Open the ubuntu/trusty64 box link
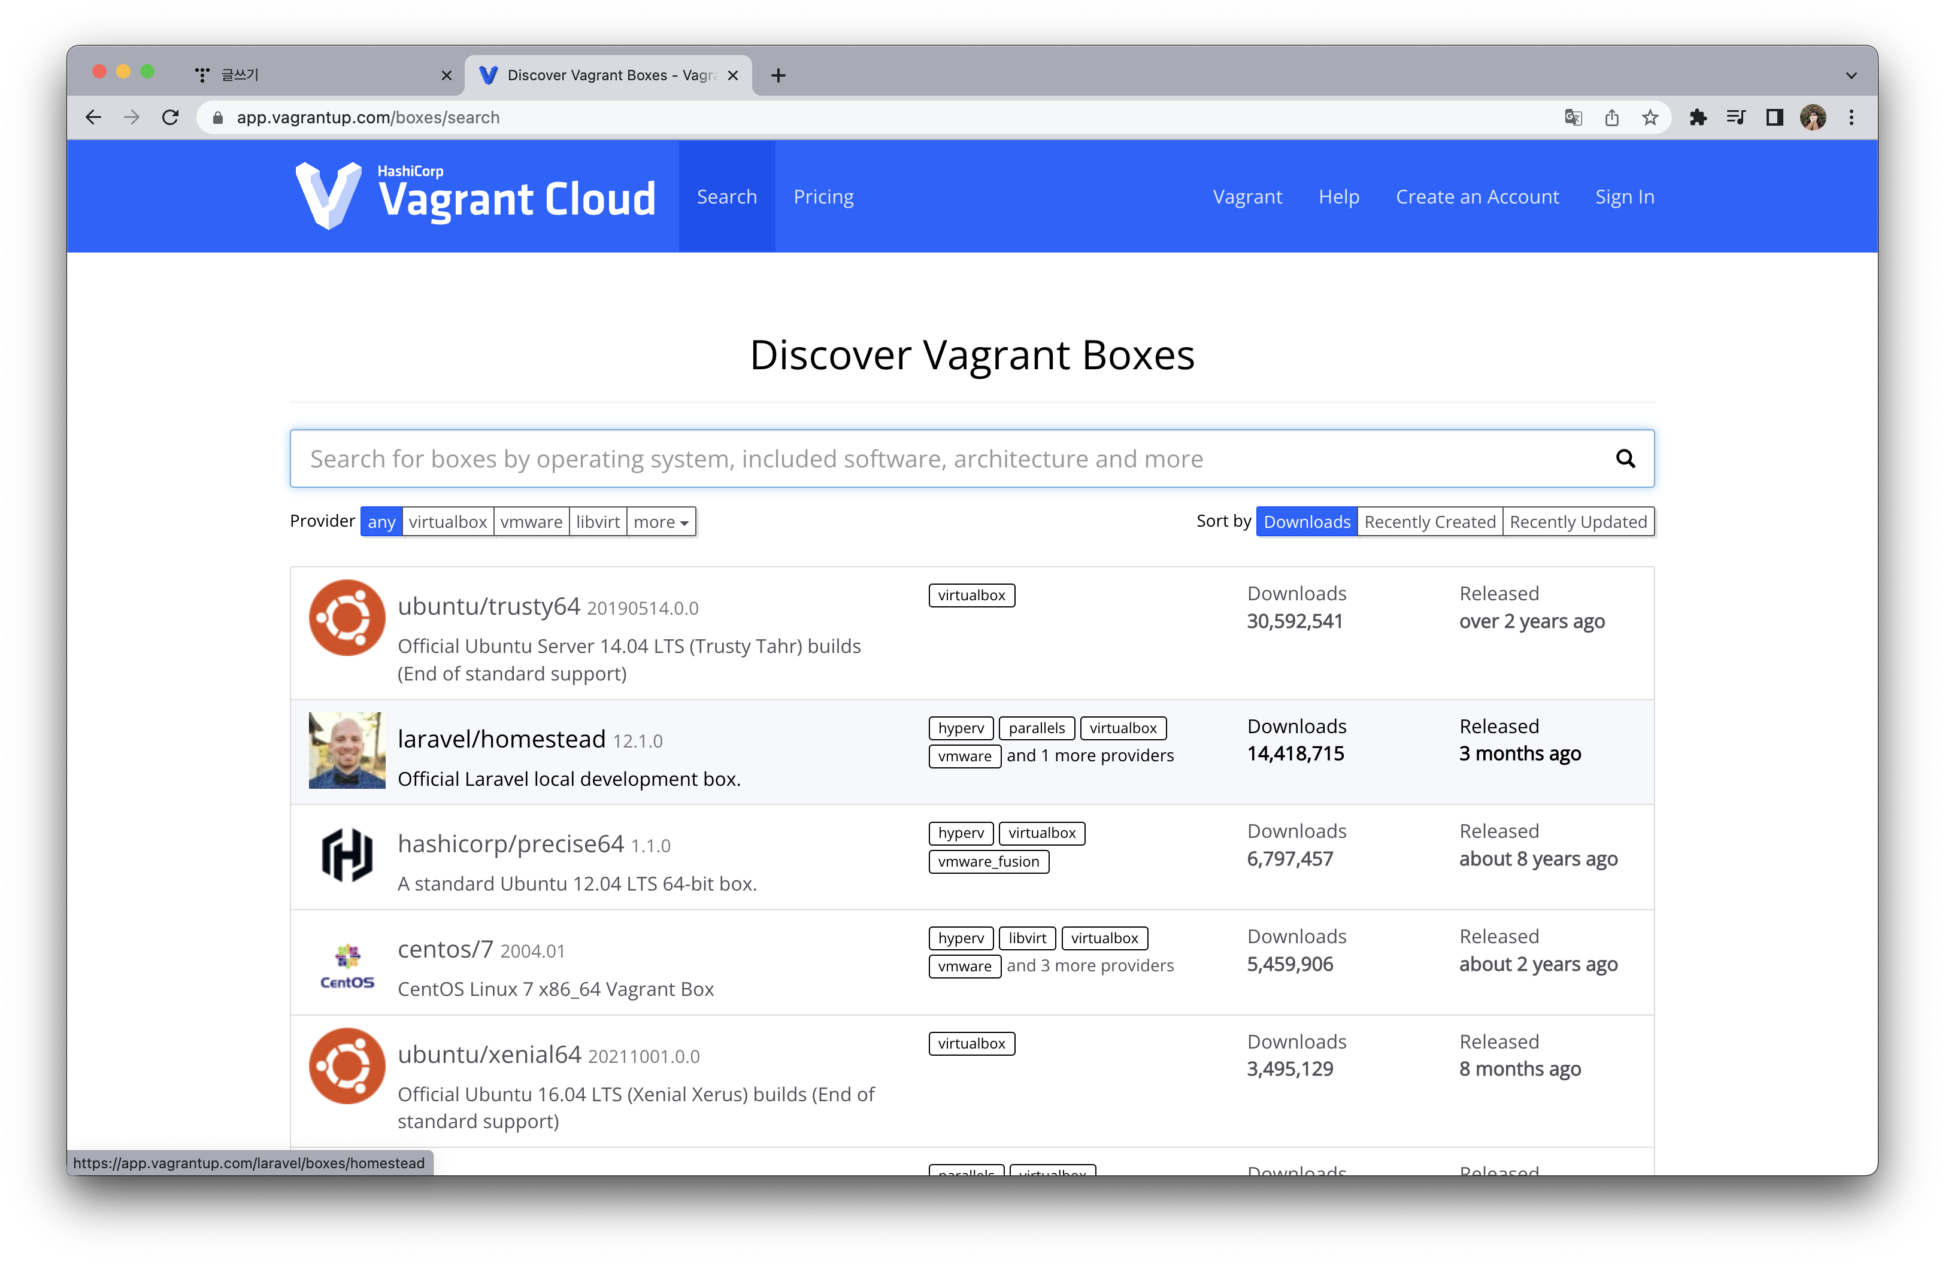The image size is (1945, 1264). [x=489, y=607]
